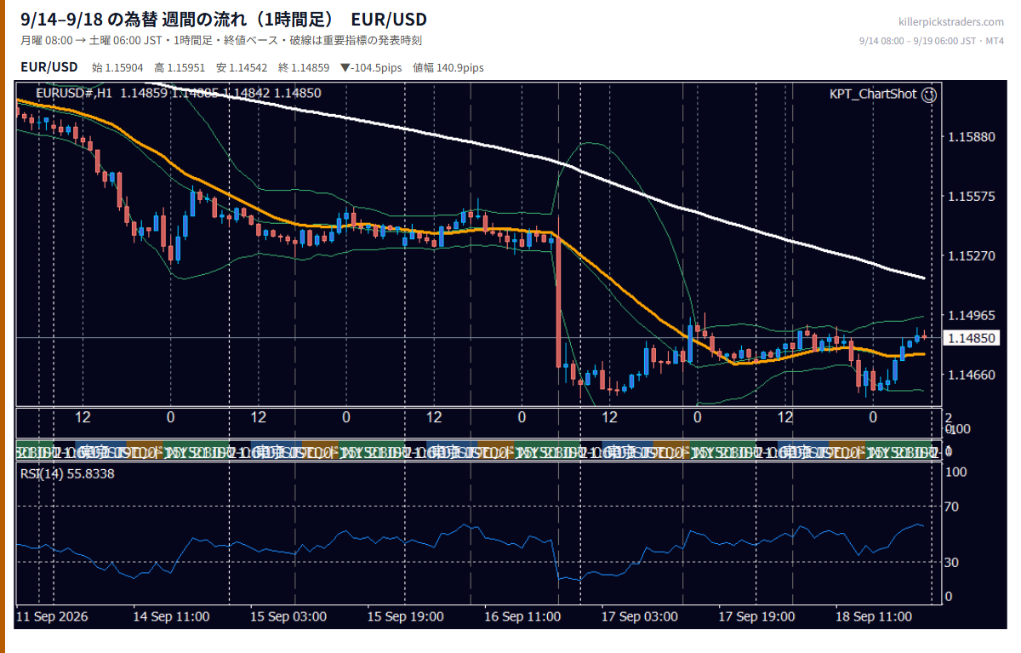The width and height of the screenshot is (1021, 653).
Task: Open the killerpickstraders.com link
Action: click(951, 22)
